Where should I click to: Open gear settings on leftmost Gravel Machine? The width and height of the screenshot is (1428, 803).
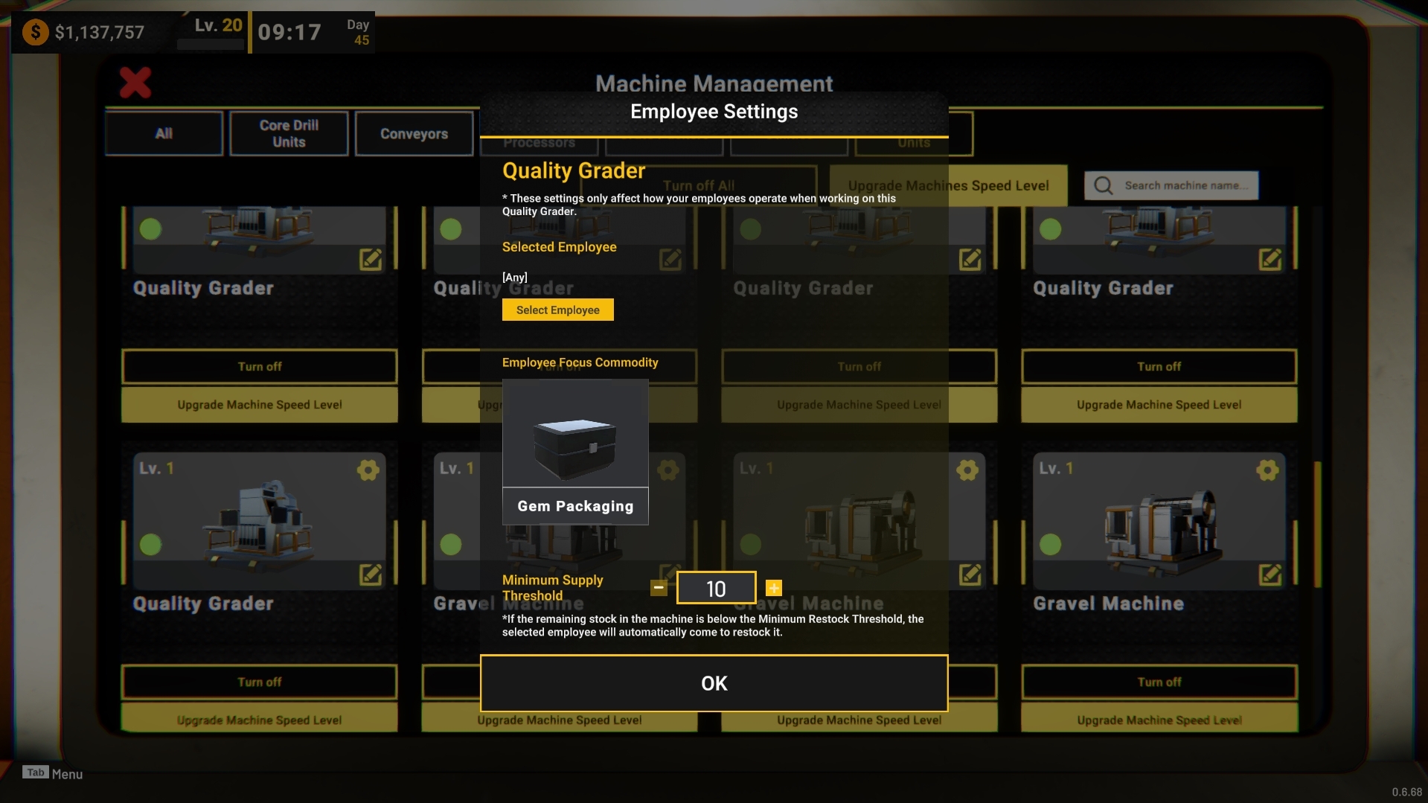[667, 470]
